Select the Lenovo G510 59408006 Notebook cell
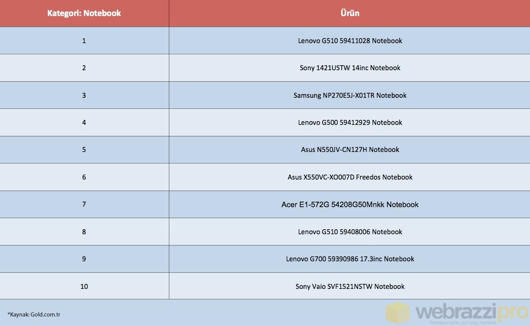 point(350,232)
